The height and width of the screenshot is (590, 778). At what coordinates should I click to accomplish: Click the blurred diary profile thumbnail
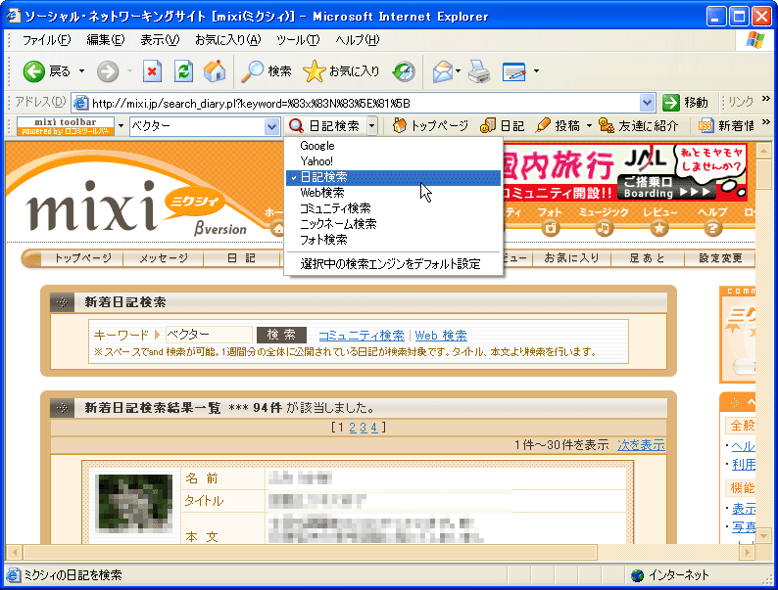click(135, 503)
